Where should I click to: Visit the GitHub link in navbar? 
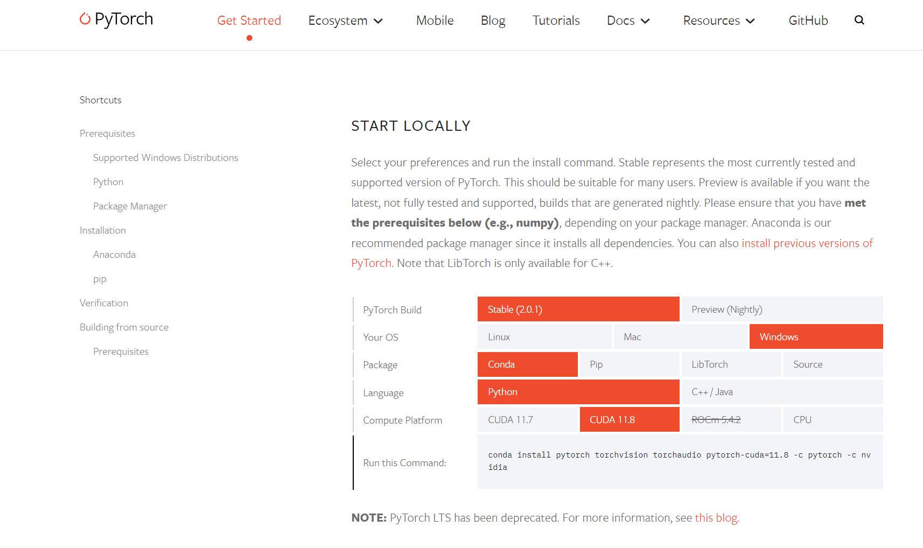click(808, 20)
